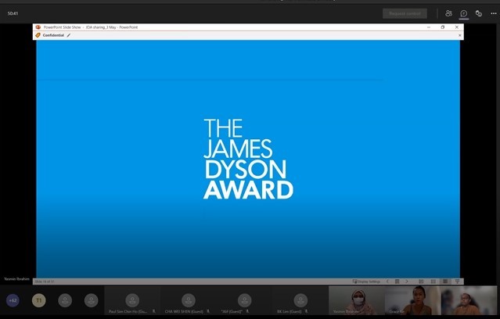Viewport: 500px width, 319px height.
Task: Restore down the shared PowerPoint window
Action: pyautogui.click(x=443, y=27)
